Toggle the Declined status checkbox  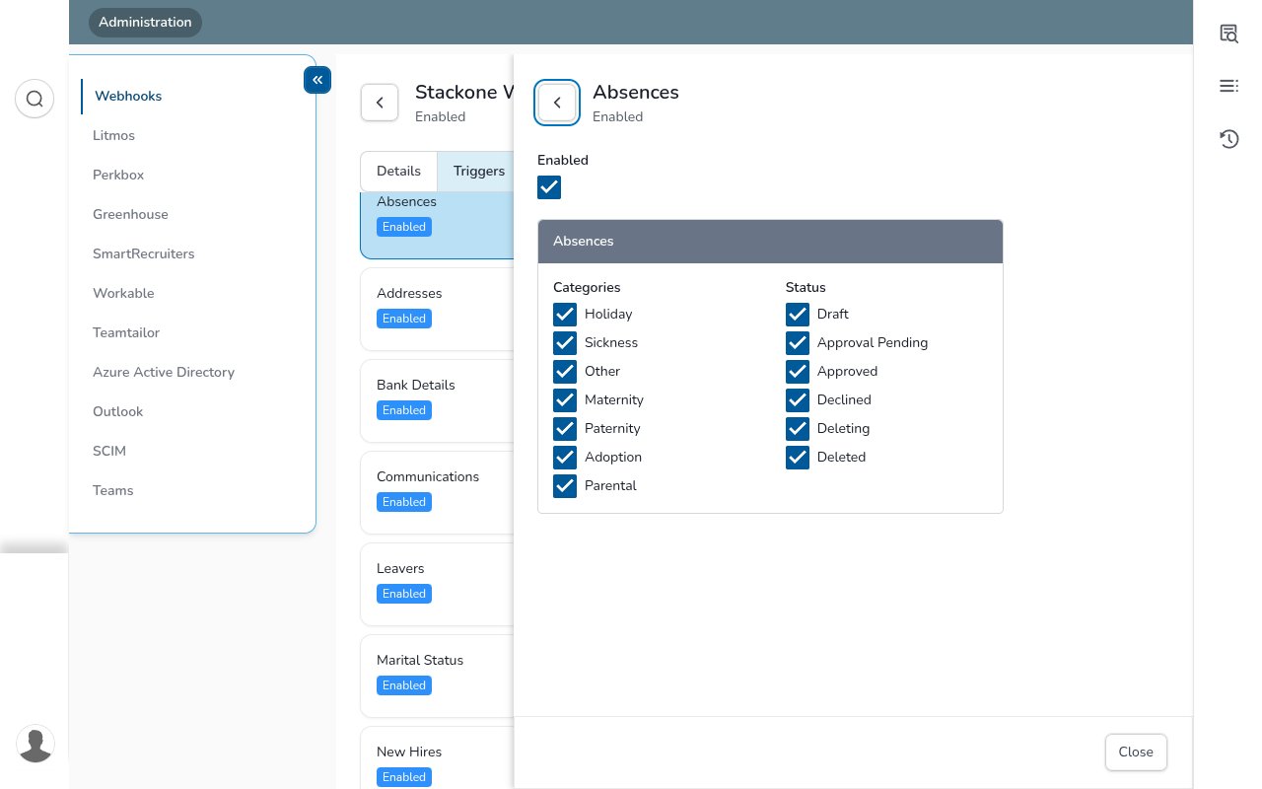click(798, 399)
